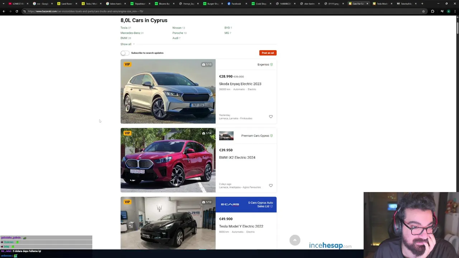Open the silver Skoda Enyaq photo thumbnail
The image size is (459, 258).
(168, 91)
